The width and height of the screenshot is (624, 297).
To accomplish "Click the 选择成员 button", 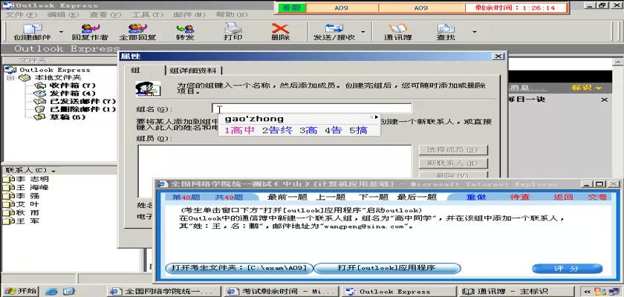I will [x=453, y=150].
